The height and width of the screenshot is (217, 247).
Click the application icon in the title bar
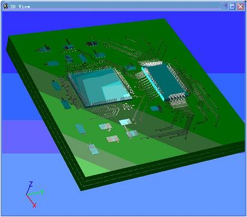pos(6,6)
